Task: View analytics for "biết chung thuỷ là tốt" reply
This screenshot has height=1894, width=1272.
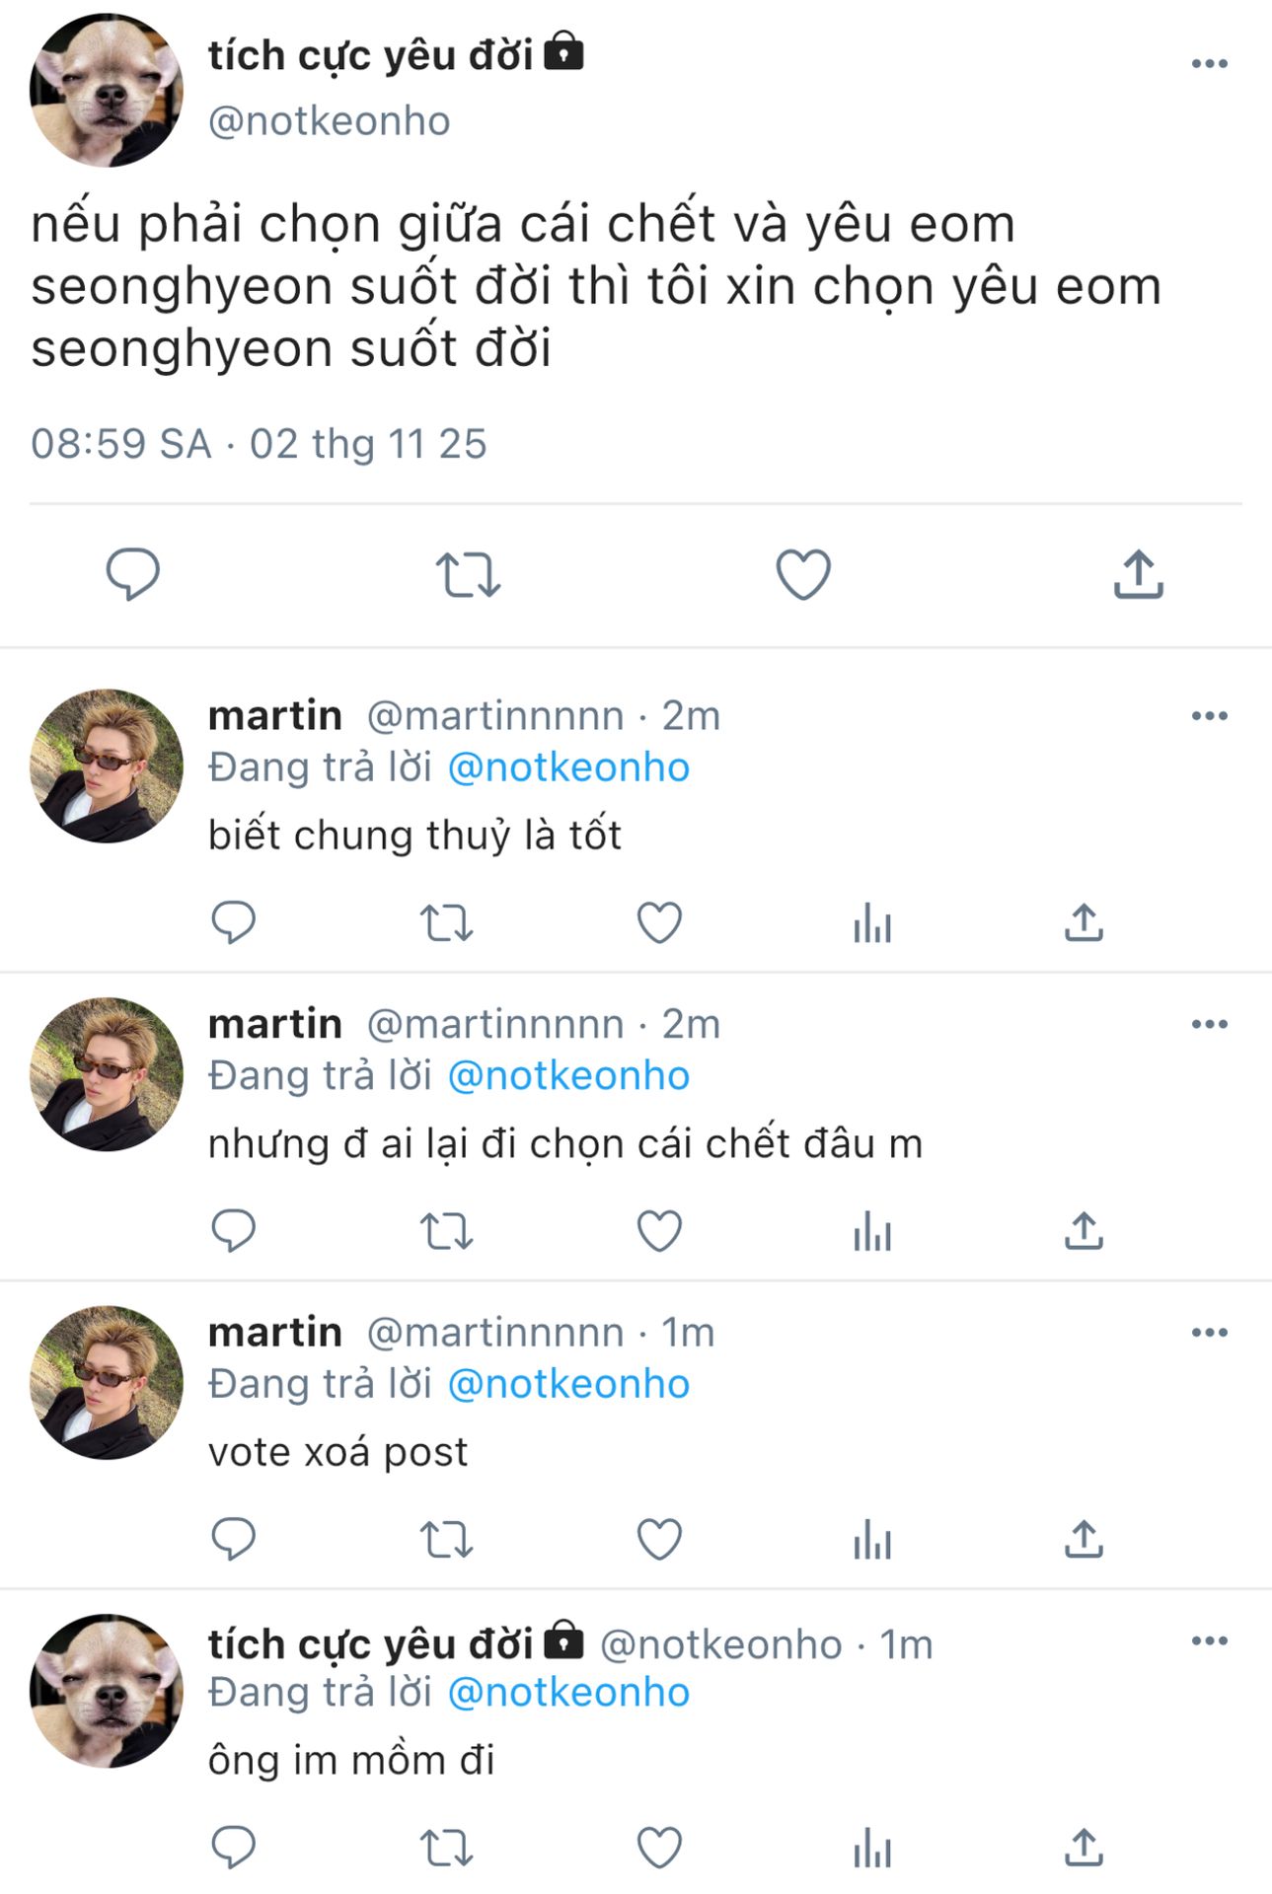Action: (872, 923)
